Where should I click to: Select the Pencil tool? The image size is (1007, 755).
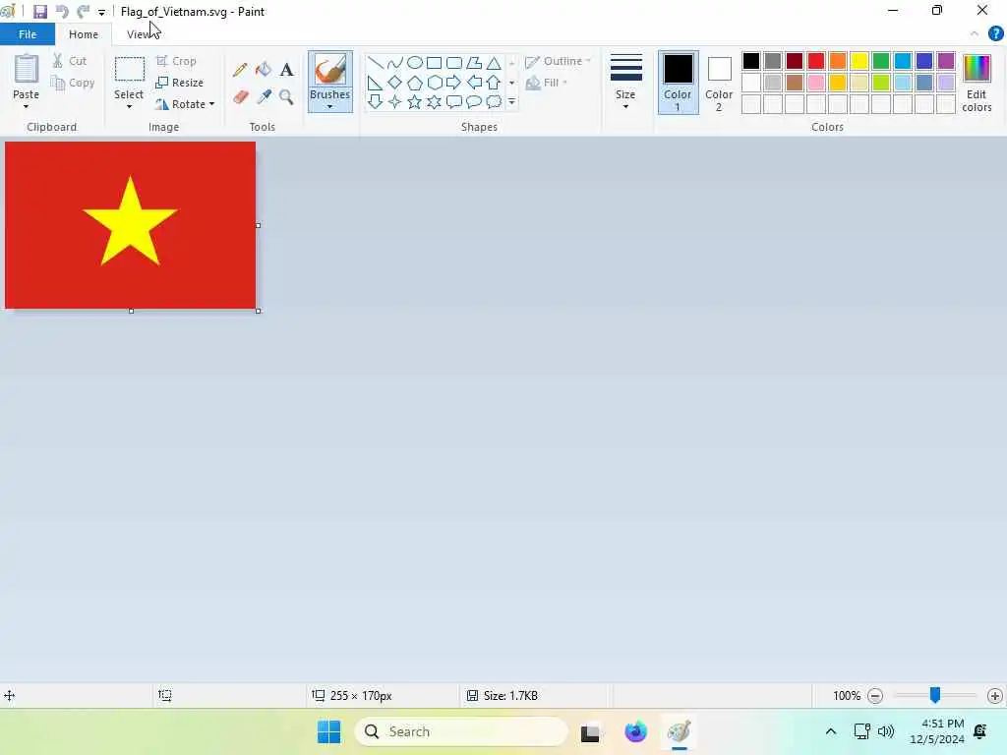240,70
